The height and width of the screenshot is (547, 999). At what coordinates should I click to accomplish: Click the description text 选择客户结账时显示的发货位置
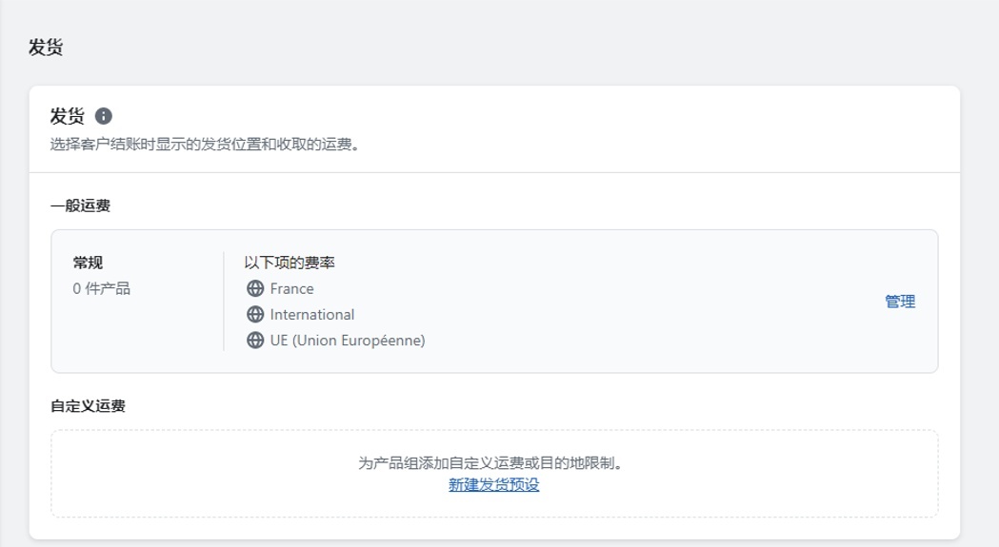(204, 146)
